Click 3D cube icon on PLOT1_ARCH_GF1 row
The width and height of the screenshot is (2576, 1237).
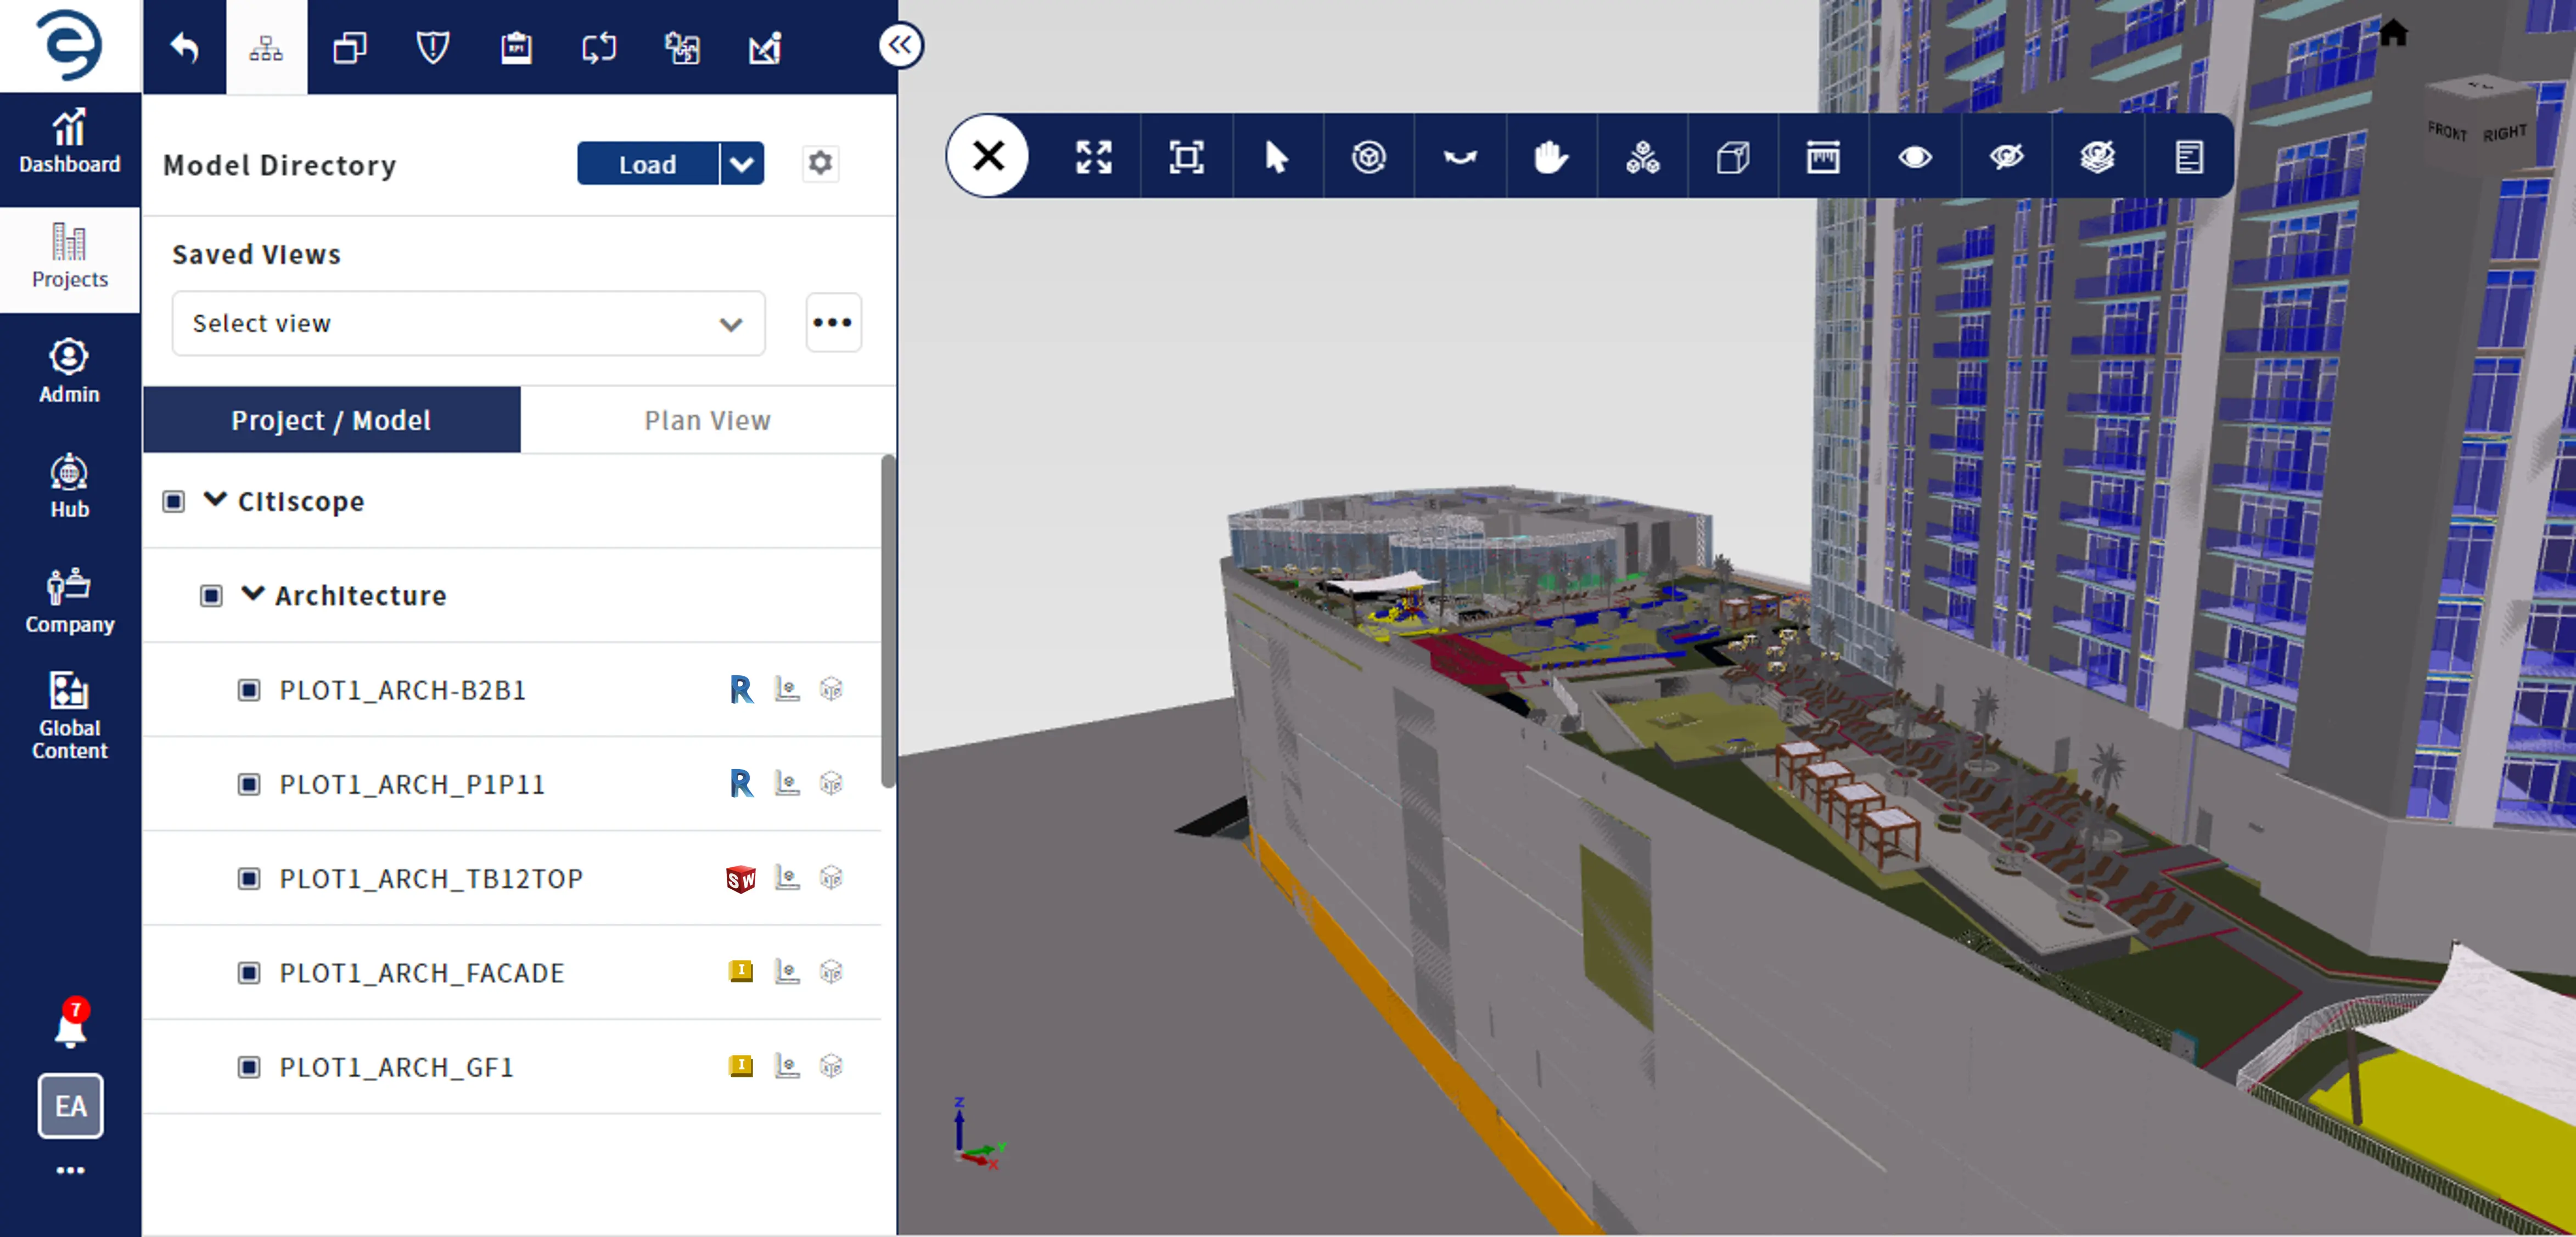pyautogui.click(x=831, y=1066)
